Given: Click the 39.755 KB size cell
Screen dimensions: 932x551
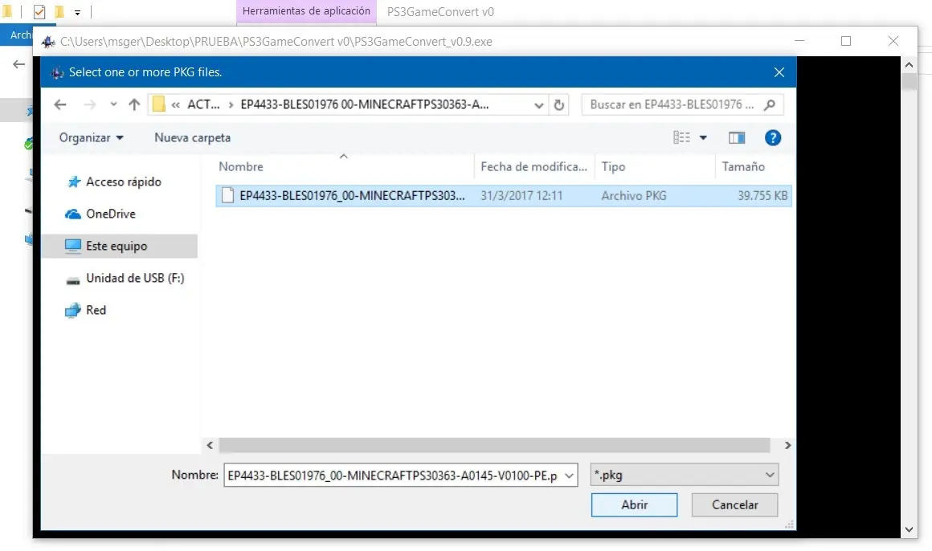Looking at the screenshot, I should (762, 195).
